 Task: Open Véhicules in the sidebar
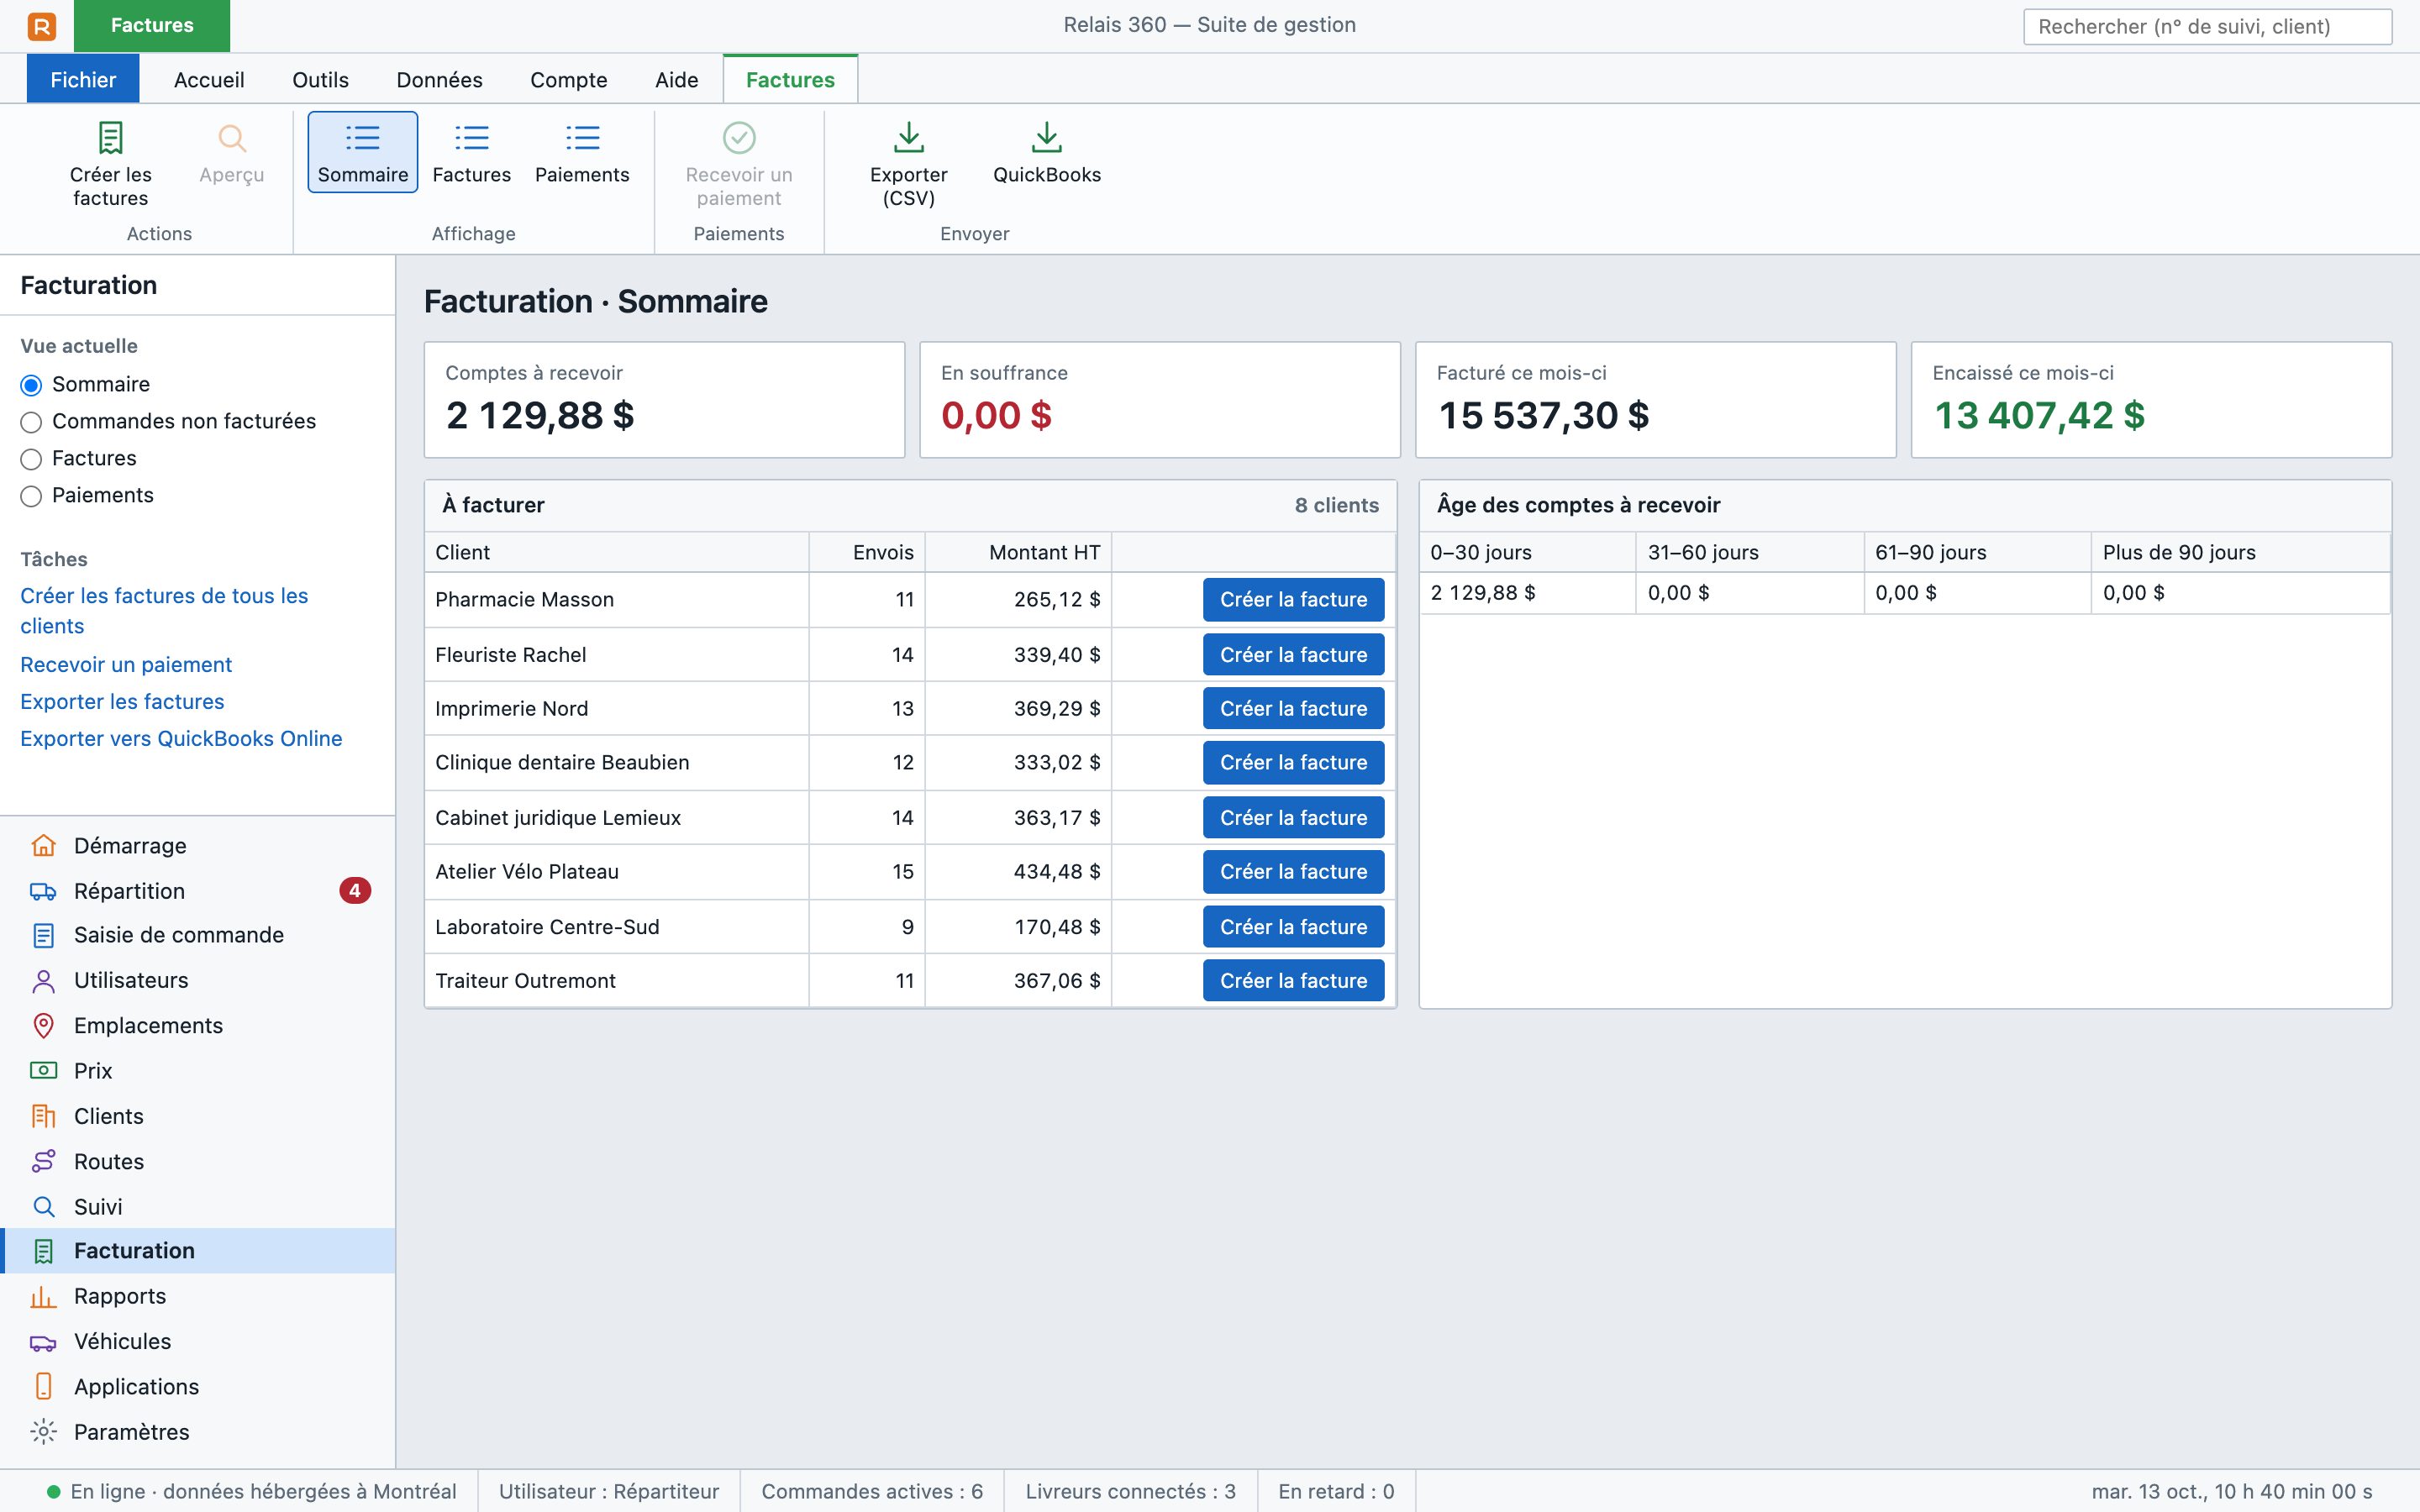tap(197, 1342)
